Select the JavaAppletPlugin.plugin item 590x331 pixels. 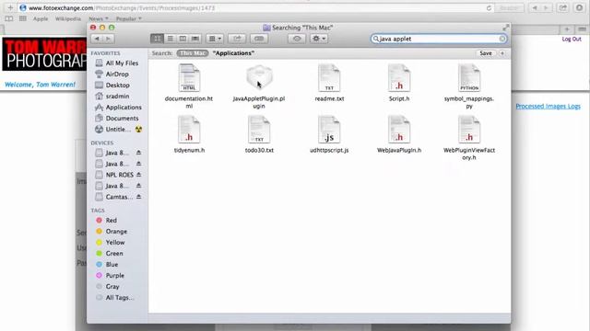tap(259, 77)
